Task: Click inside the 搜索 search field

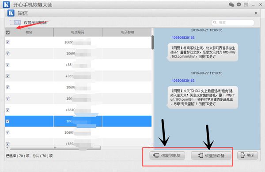Action: coord(233,22)
